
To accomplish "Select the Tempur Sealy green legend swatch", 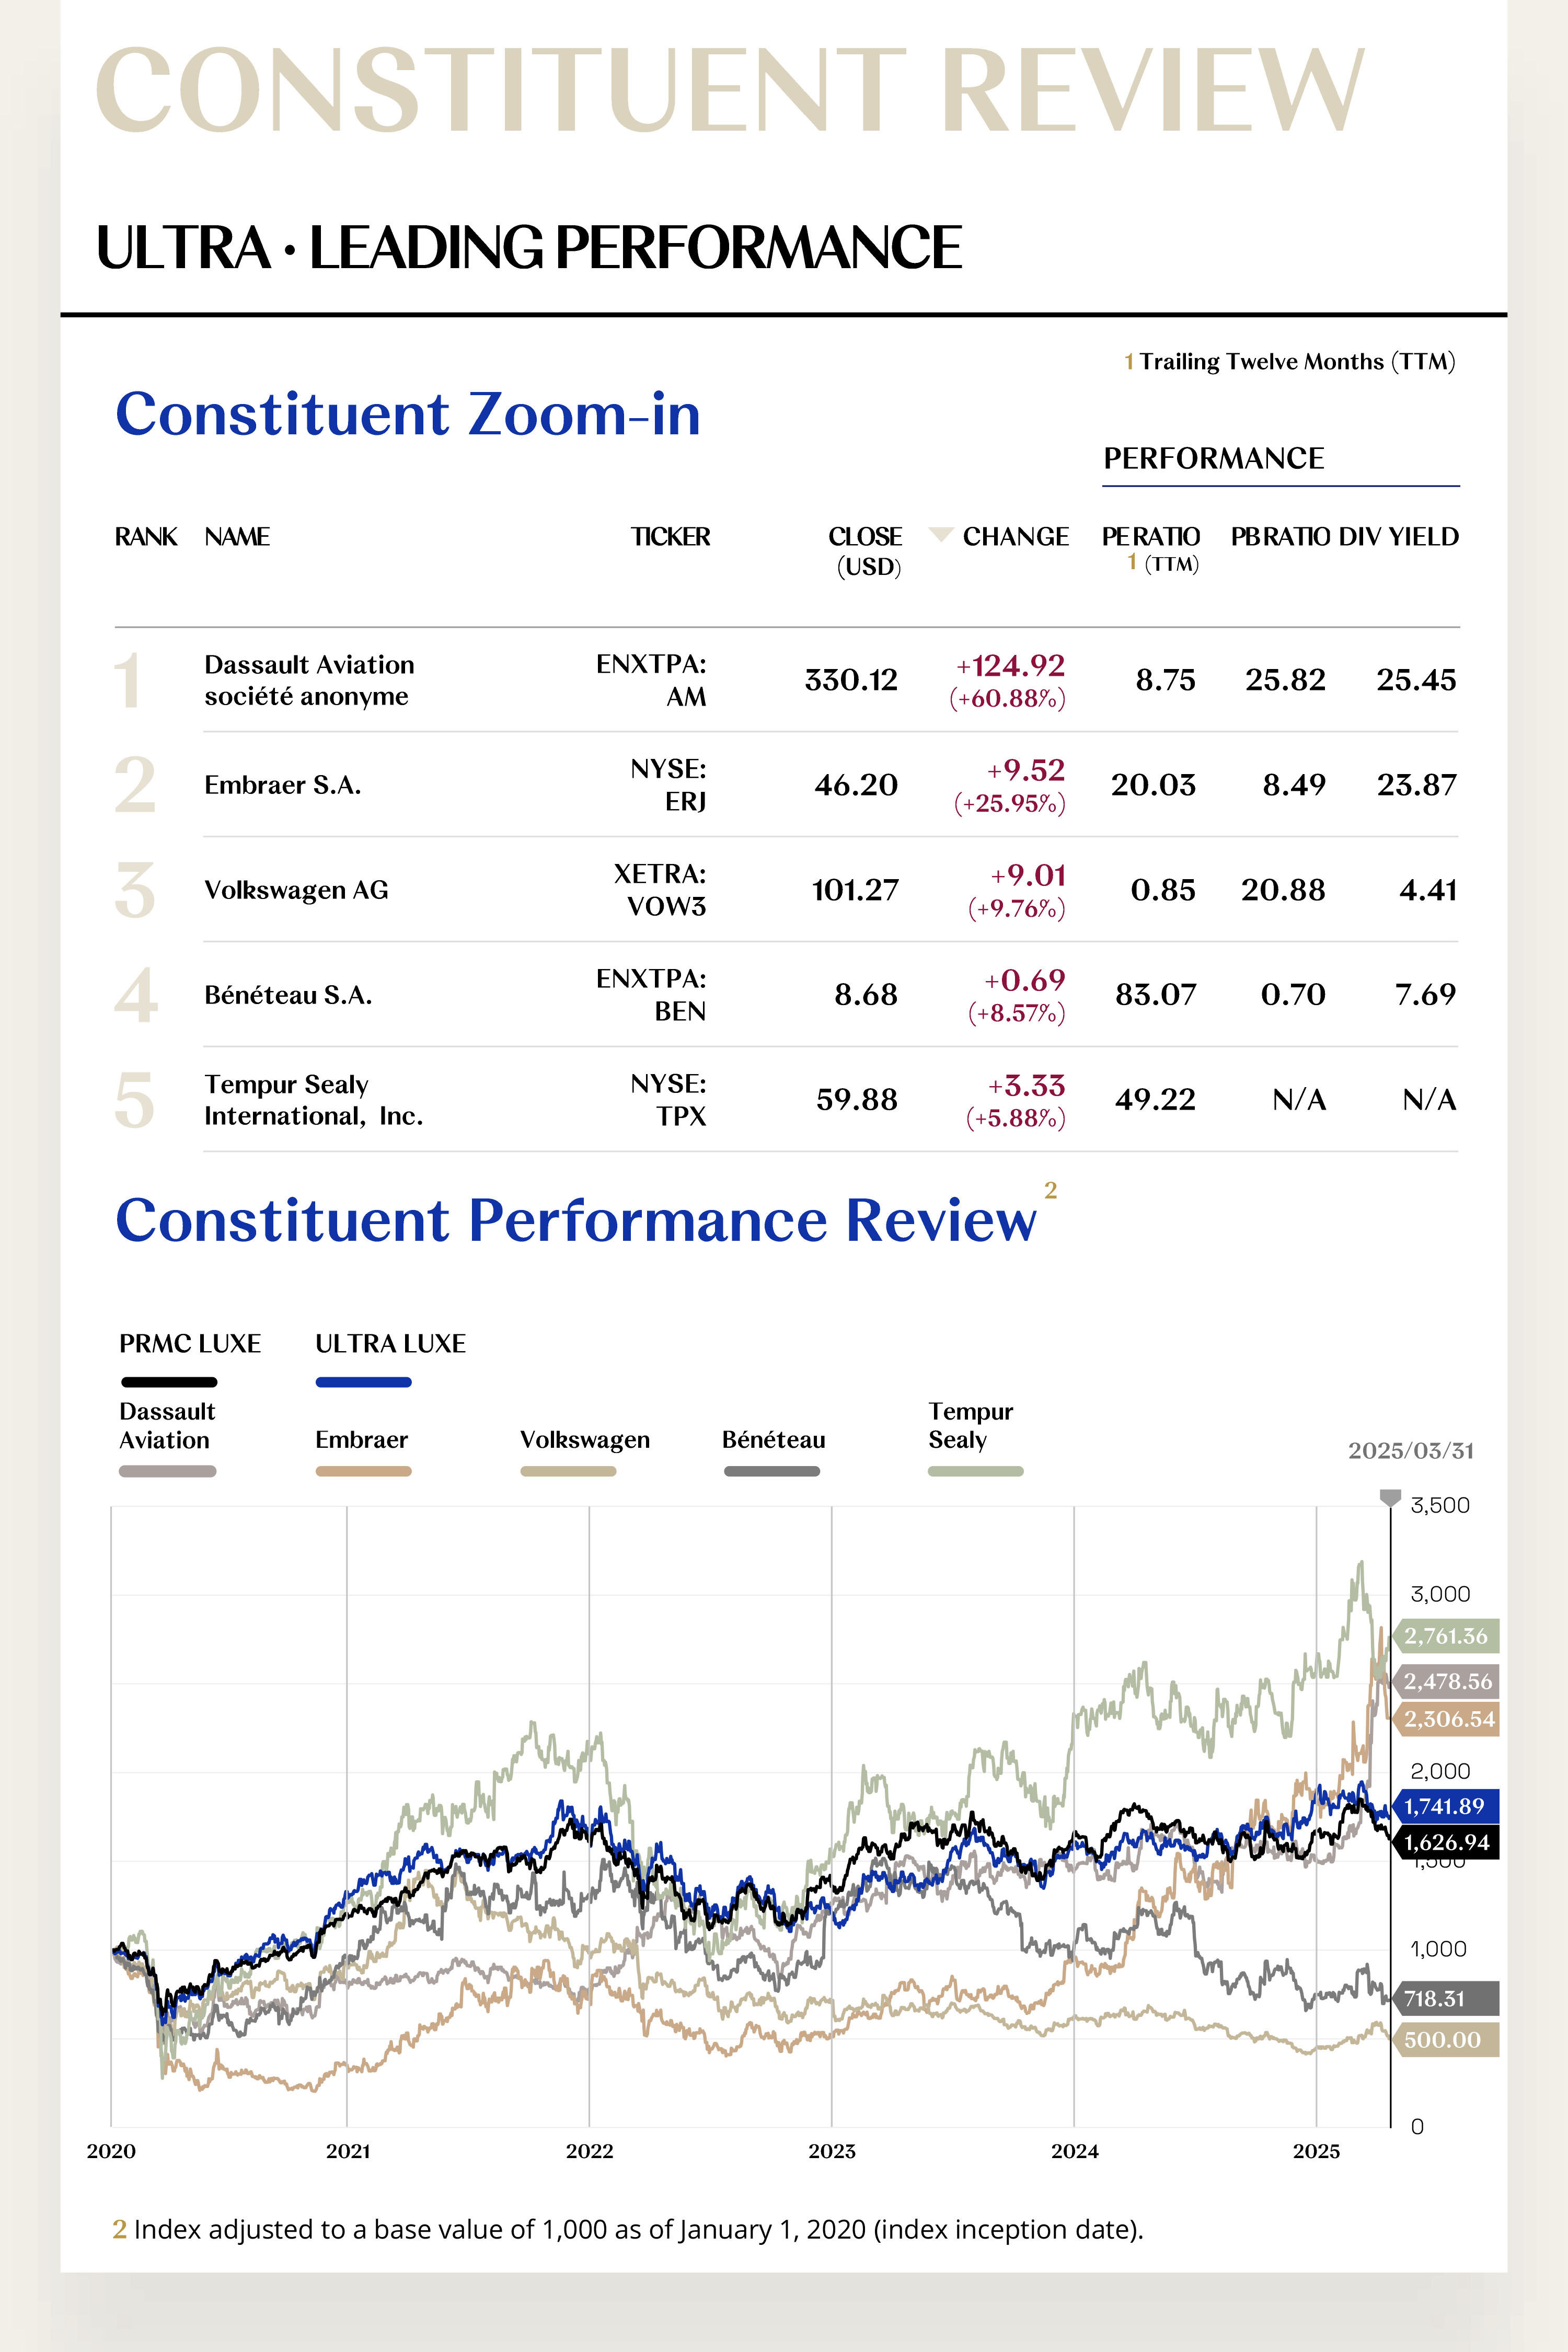I will tap(975, 1471).
